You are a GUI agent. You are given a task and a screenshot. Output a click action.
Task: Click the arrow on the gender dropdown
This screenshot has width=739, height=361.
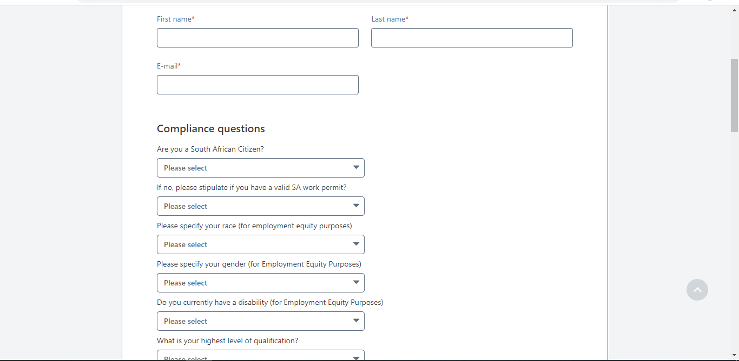click(x=356, y=283)
